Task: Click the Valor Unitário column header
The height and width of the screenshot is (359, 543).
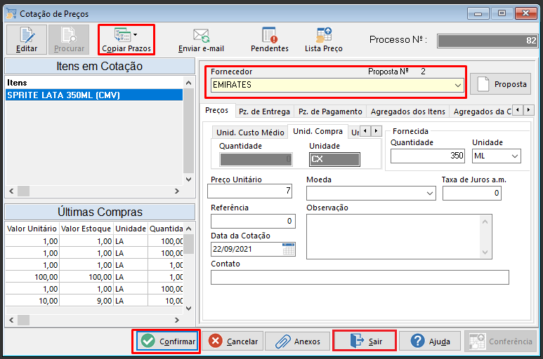Action: point(32,229)
